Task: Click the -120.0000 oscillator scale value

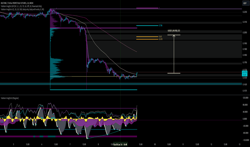Action: point(245,140)
